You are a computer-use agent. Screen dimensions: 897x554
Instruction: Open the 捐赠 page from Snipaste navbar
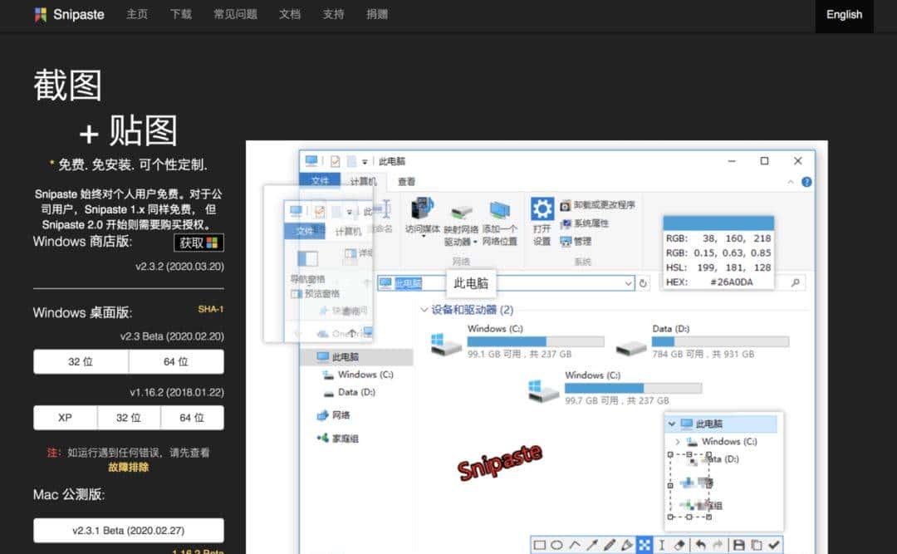point(379,14)
